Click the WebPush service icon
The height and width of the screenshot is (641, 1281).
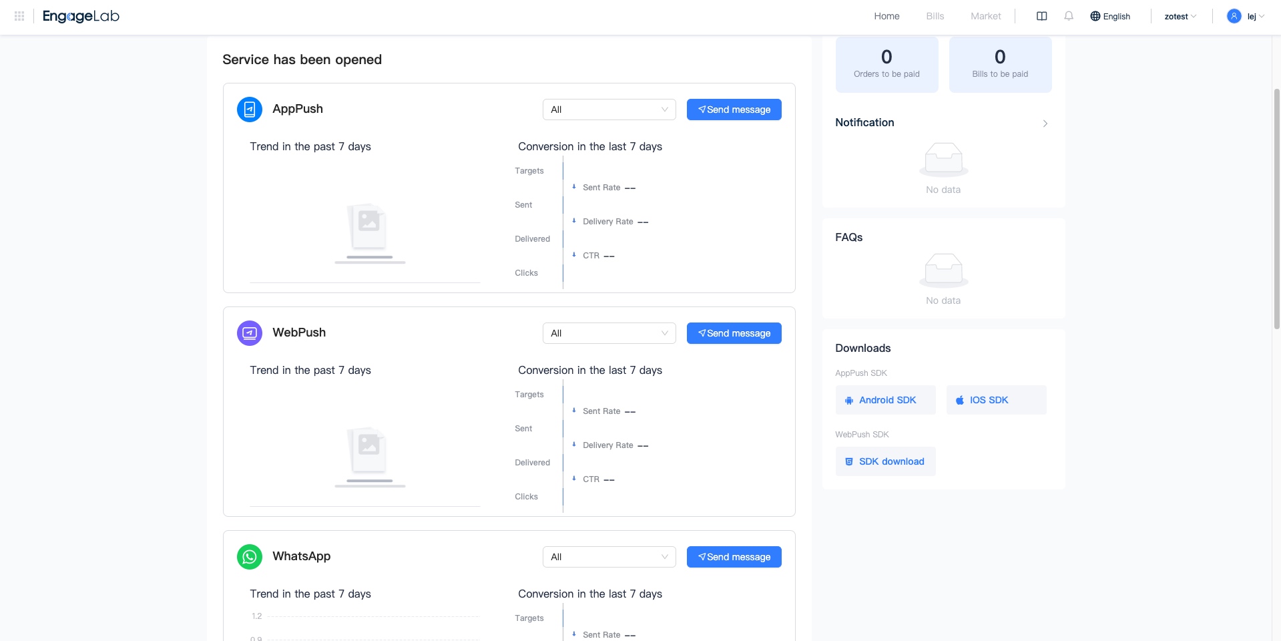tap(250, 333)
